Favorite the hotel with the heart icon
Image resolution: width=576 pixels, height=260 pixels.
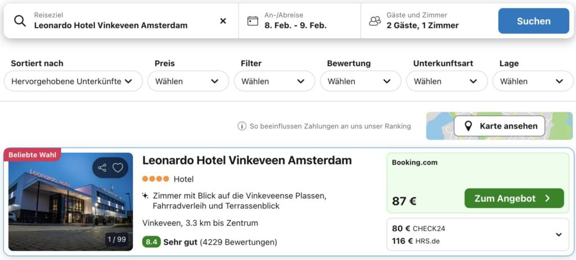pyautogui.click(x=118, y=167)
